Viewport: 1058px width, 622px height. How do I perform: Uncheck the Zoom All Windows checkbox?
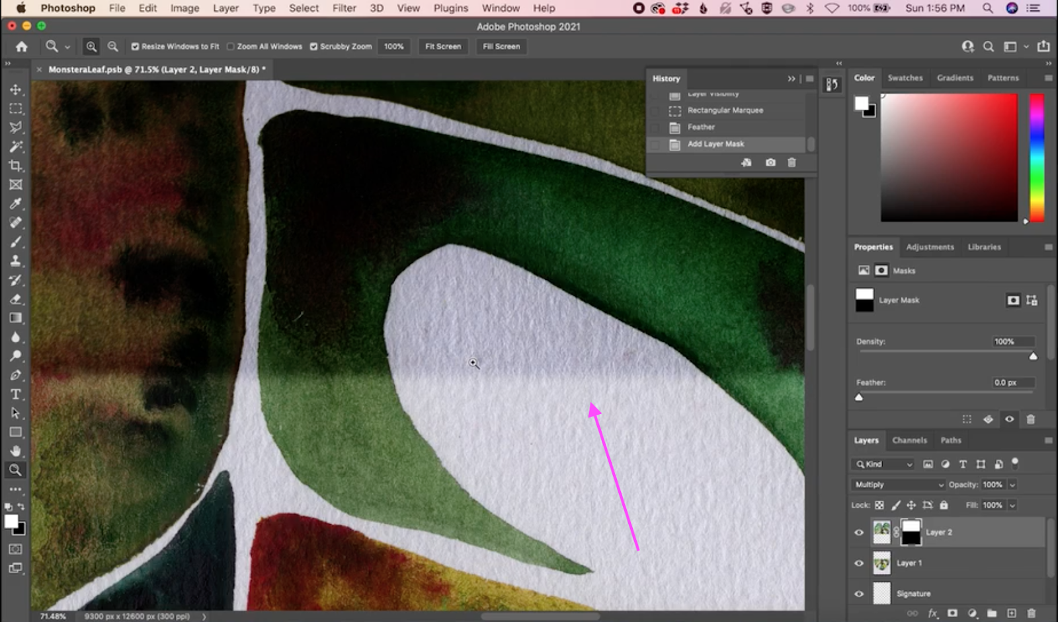point(230,46)
